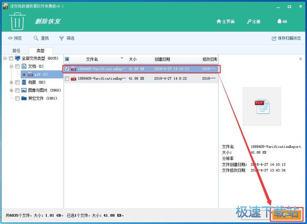Close the preview panel with X
Screen dimensions: 307x224
pyautogui.click(x=300, y=59)
